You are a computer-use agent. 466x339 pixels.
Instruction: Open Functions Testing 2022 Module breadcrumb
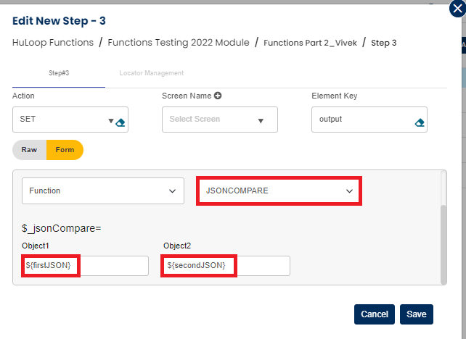(x=179, y=43)
